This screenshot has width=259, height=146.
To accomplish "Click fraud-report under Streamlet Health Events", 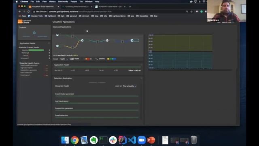I will [x=25, y=75].
